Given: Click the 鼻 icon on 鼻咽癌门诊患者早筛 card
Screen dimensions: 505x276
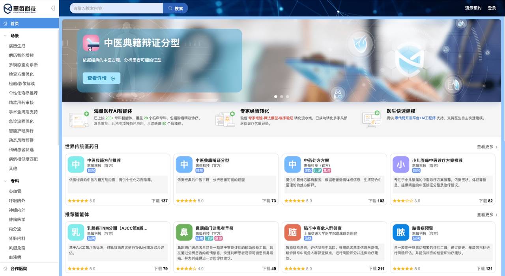Looking at the screenshot, I should point(184,233).
